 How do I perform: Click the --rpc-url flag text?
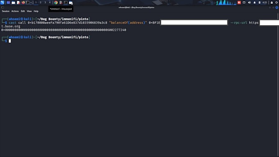[x=239, y=23]
